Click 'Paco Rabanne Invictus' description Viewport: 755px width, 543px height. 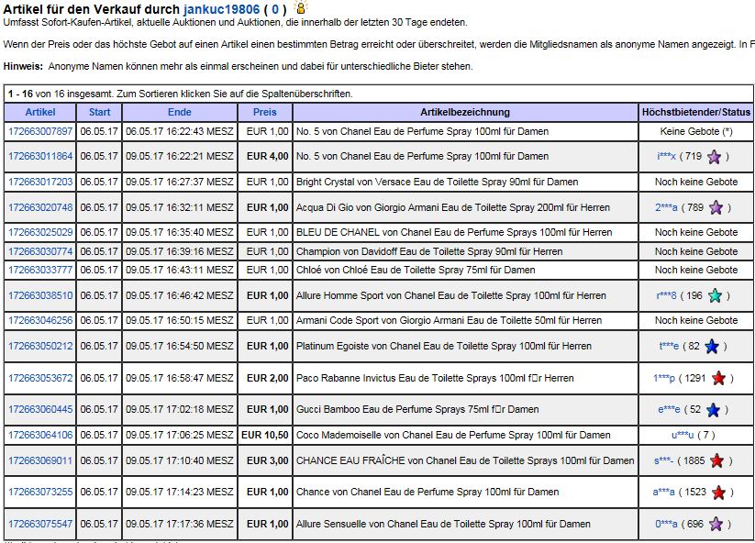point(435,379)
